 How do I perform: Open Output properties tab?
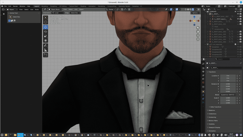click(204, 72)
